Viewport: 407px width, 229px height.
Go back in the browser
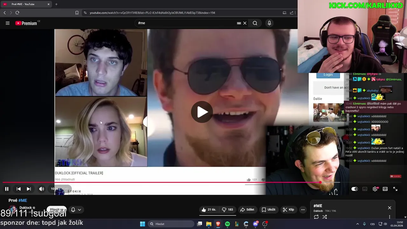pos(4,13)
